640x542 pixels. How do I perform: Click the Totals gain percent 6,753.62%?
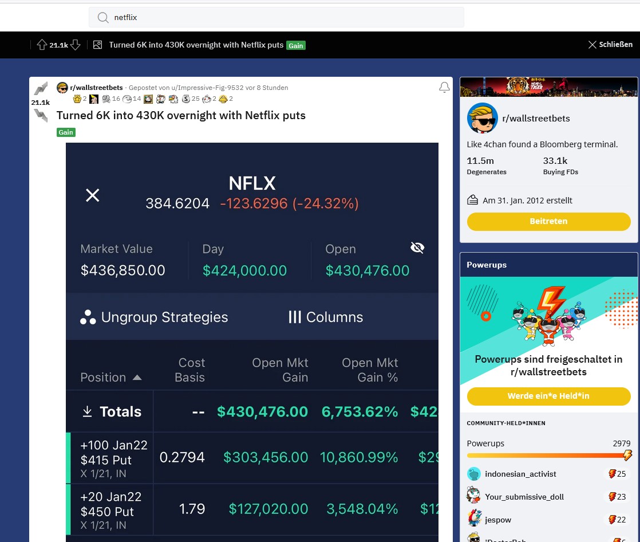tap(359, 412)
